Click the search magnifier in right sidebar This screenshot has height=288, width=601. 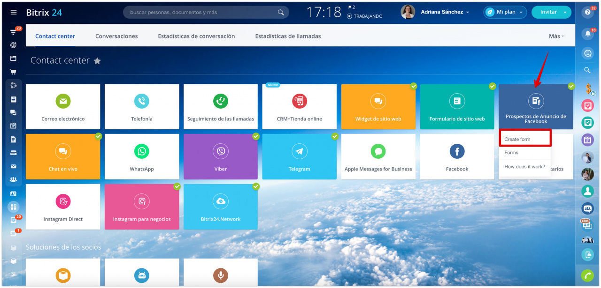pyautogui.click(x=587, y=70)
